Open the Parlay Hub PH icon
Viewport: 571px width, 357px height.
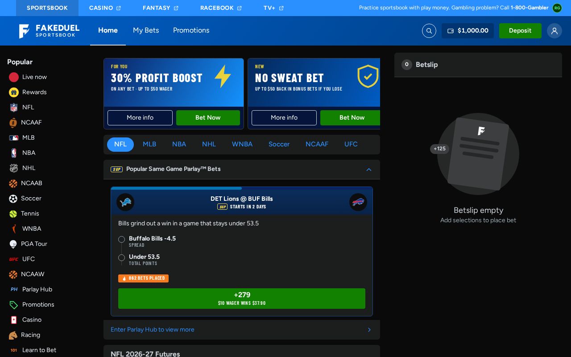14,290
